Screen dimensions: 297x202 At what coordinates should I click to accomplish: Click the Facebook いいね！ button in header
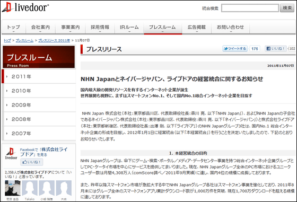point(276,49)
